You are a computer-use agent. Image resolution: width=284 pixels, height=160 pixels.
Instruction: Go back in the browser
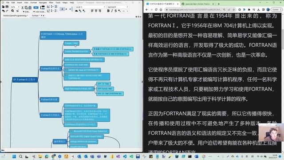point(147,10)
